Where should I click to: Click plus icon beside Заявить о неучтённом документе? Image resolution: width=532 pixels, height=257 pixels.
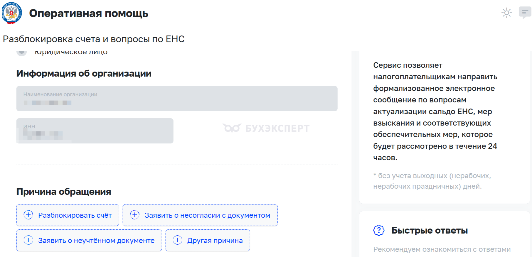(28, 240)
